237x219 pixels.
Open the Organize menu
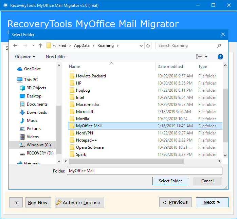[x=25, y=57]
